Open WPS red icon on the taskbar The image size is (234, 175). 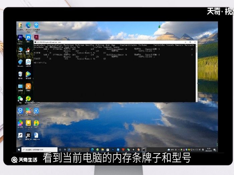123,150
